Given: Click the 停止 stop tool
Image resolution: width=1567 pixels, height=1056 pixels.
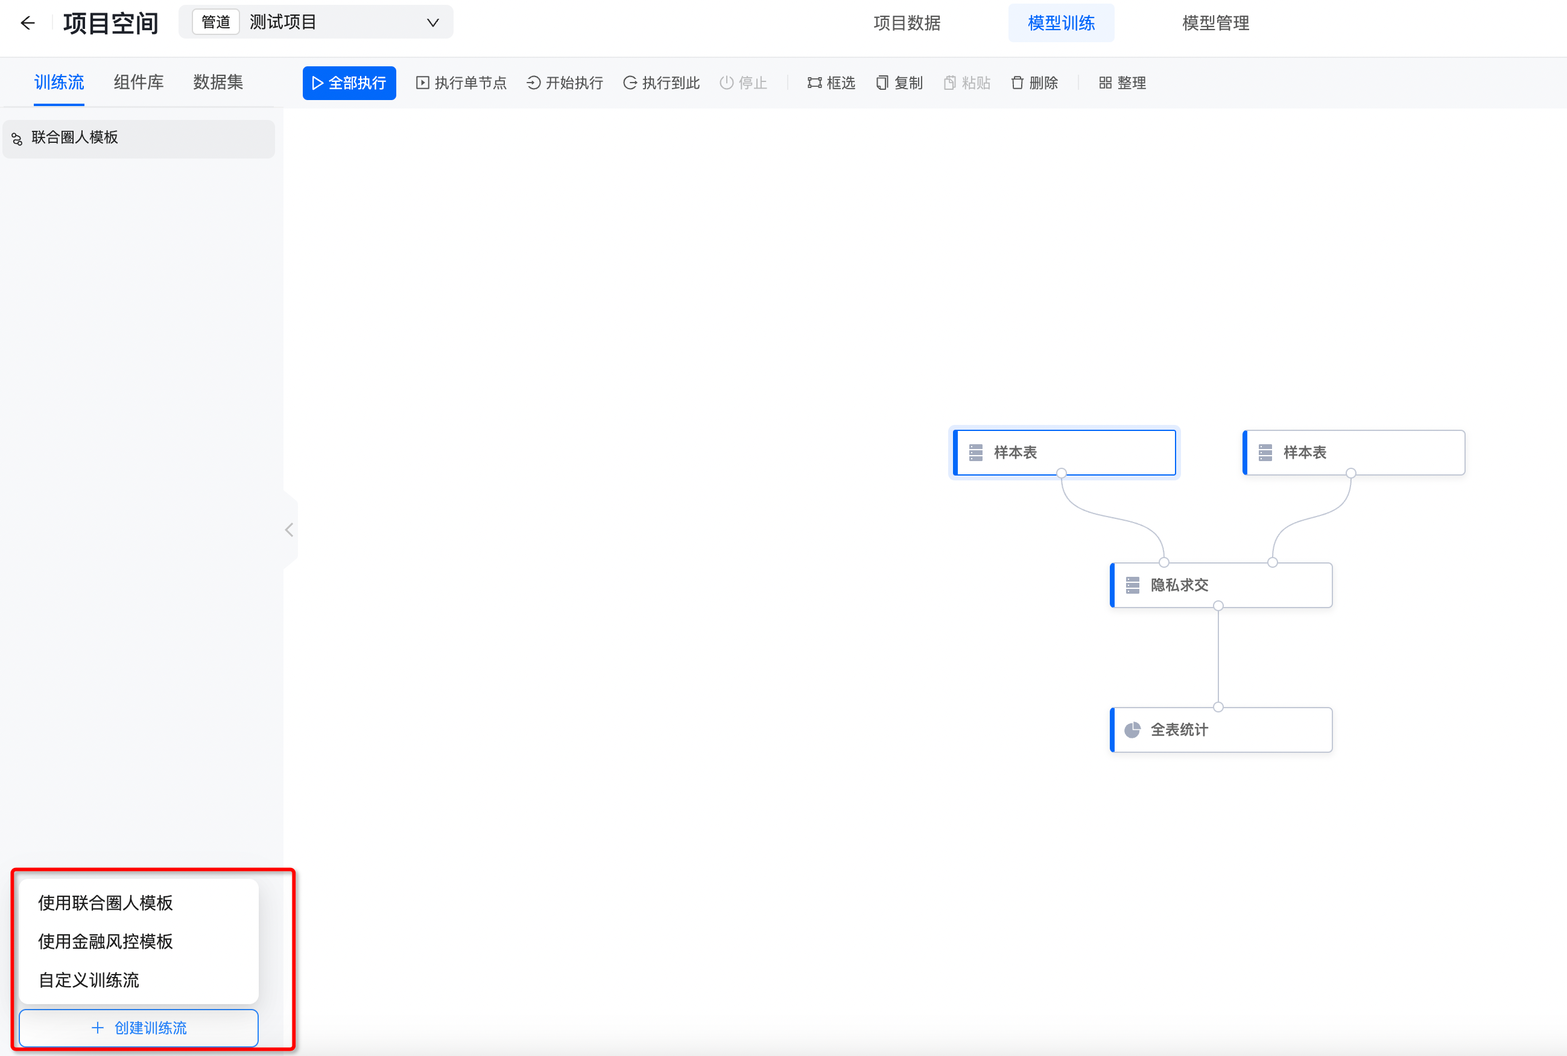Looking at the screenshot, I should click(744, 83).
